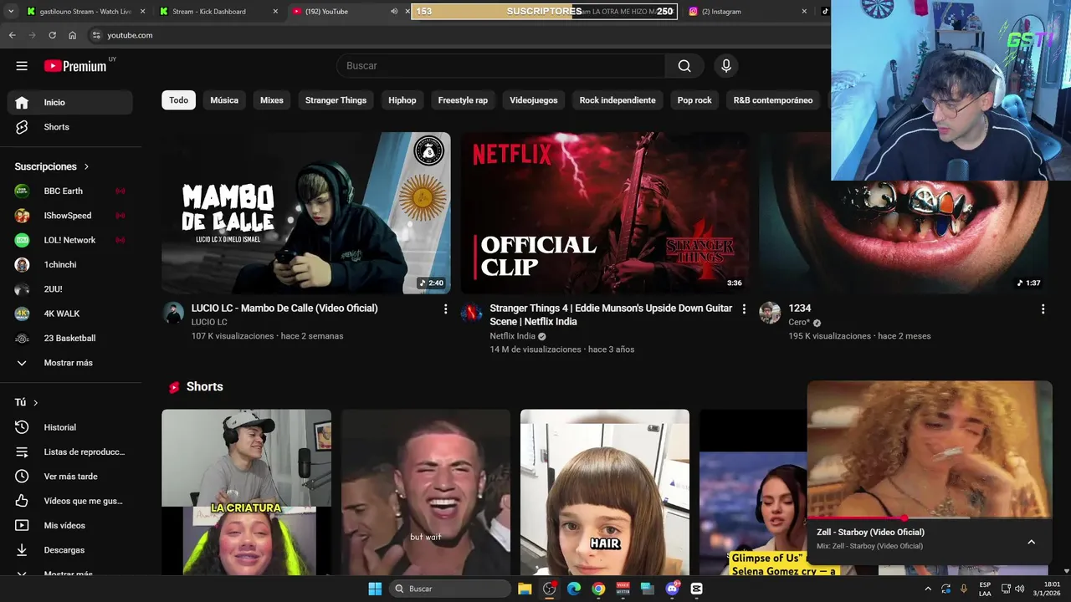This screenshot has height=602, width=1071.
Task: Open Stranger Things 4 Eddie Munson title link
Action: pyautogui.click(x=611, y=315)
